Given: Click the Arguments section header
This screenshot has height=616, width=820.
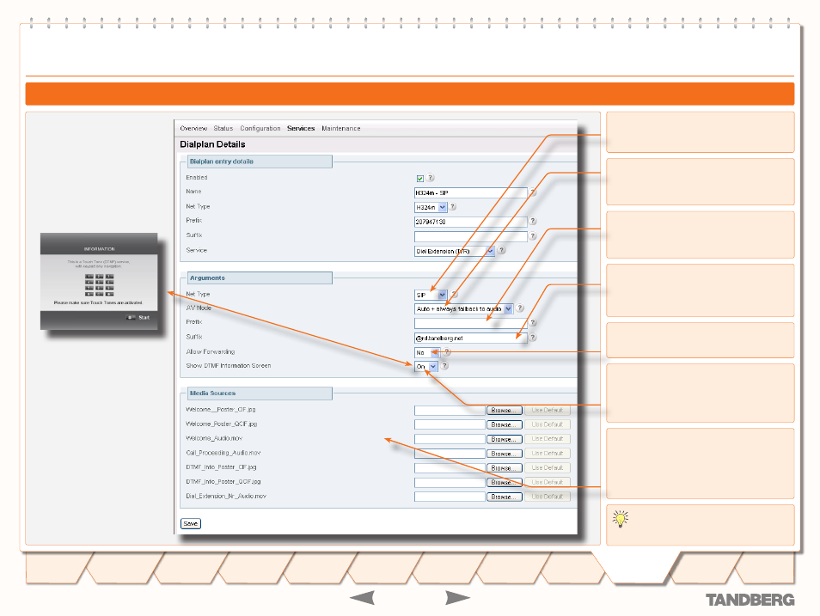Looking at the screenshot, I should point(259,278).
